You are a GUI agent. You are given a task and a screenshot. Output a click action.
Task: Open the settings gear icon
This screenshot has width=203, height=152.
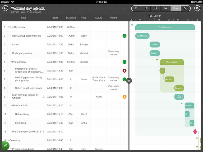tap(197, 8)
